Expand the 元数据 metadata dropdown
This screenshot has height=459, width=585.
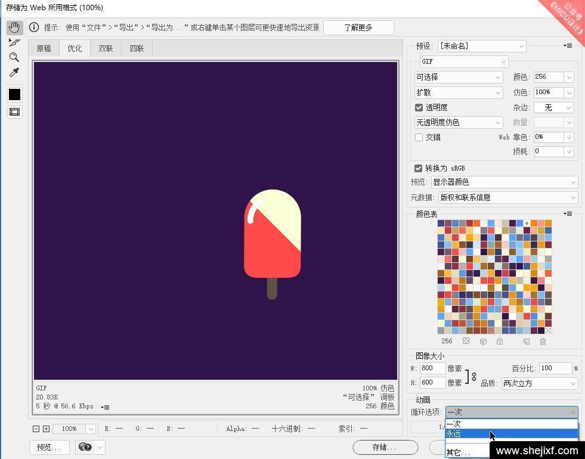pos(507,197)
